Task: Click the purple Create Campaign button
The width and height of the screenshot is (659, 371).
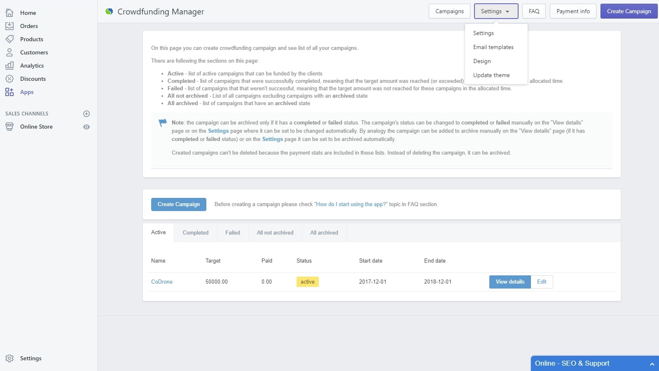Action: [629, 12]
